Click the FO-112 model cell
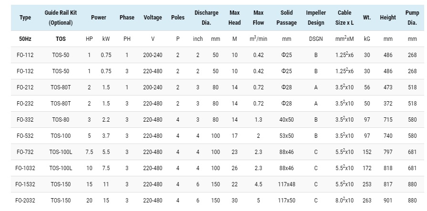This screenshot has width=427, height=211. 25,55
